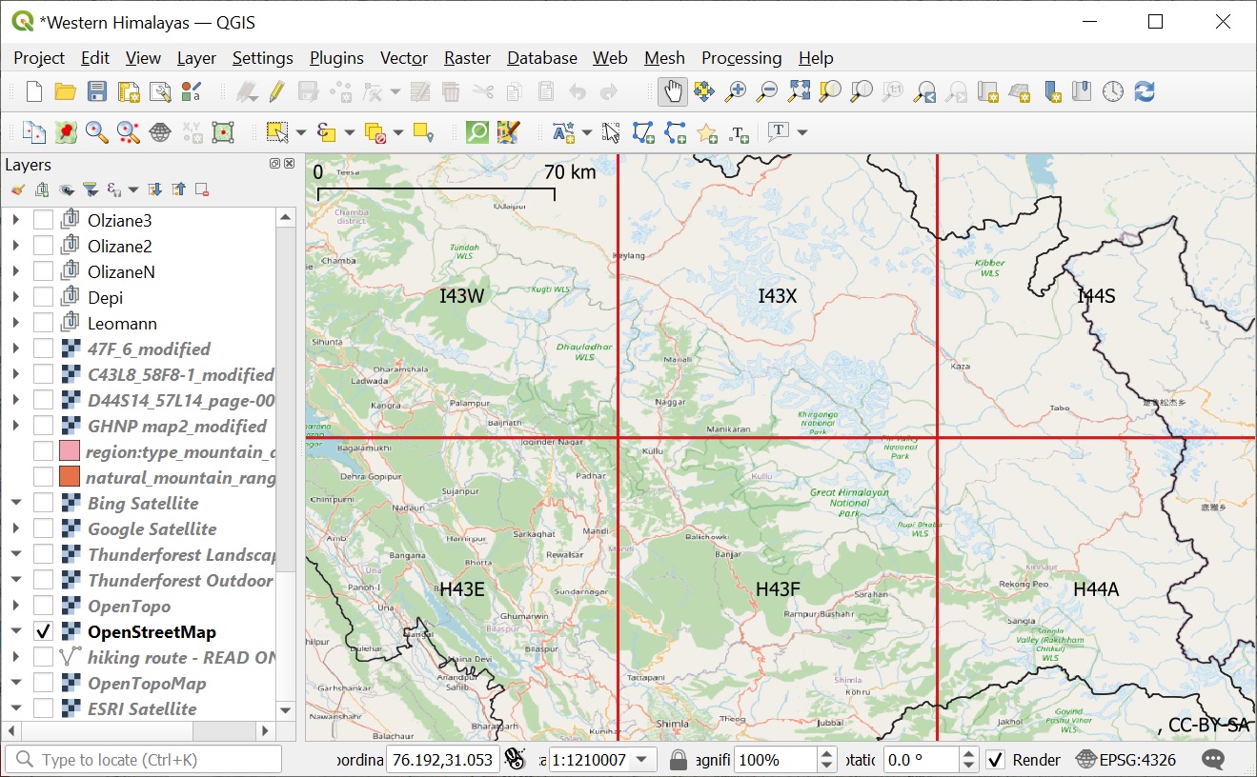Click the pink region:type_mountain layer color swatch
The width and height of the screenshot is (1257, 777).
pos(70,451)
